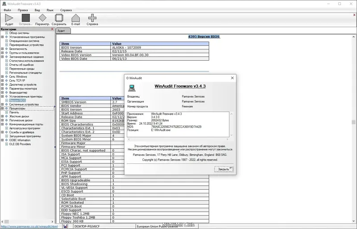The width and height of the screenshot is (357, 229).
Task: Expand the ODBC Information tree node
Action: pos(2,140)
